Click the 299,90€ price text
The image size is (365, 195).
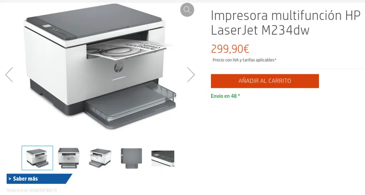point(230,49)
